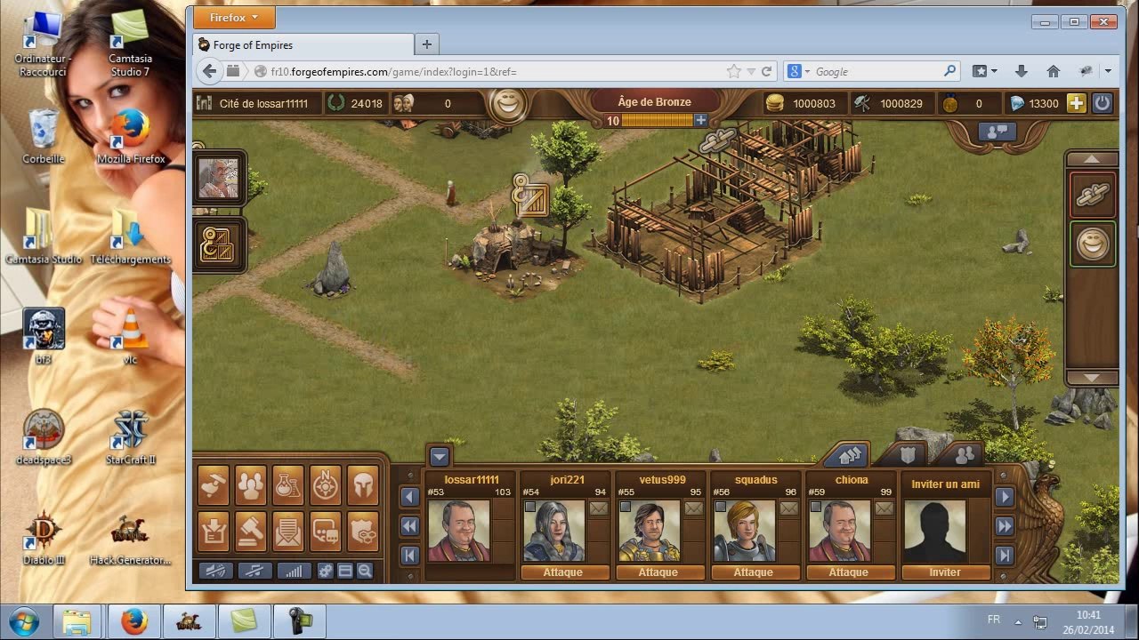Open the messages envelope icon

(x=288, y=531)
